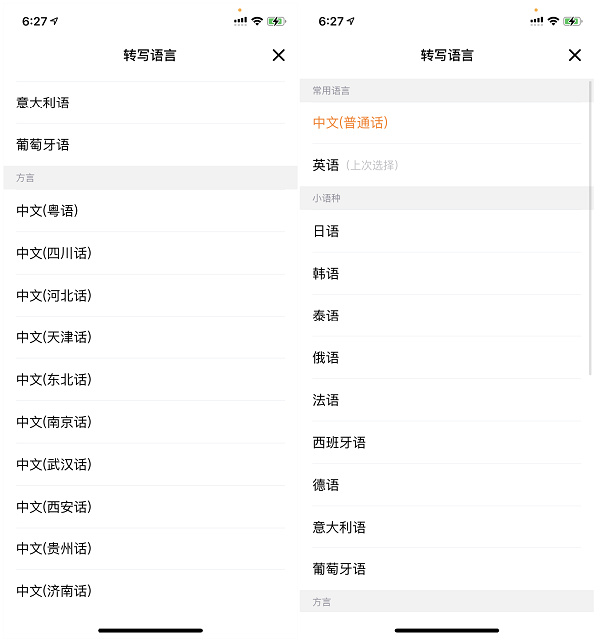597x642 pixels.
Task: Tap the Wi-Fi icon in left status bar
Action: pos(257,21)
